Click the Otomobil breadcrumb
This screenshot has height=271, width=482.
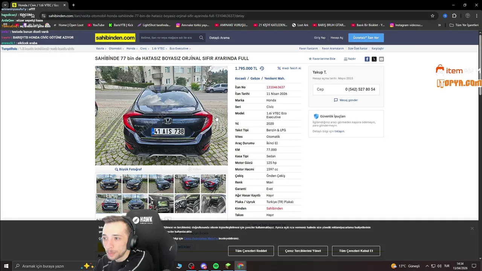[115, 49]
